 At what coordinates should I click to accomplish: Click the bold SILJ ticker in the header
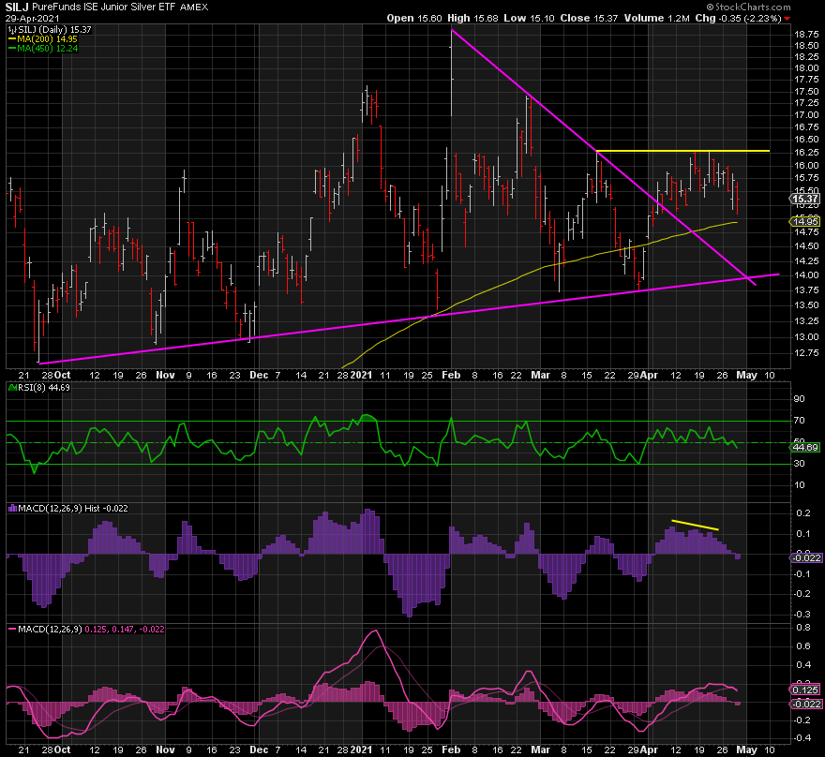click(17, 7)
